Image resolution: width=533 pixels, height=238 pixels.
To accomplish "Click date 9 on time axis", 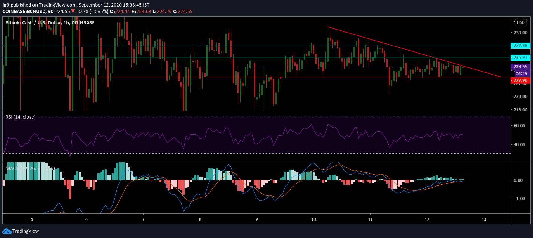I will click(257, 219).
